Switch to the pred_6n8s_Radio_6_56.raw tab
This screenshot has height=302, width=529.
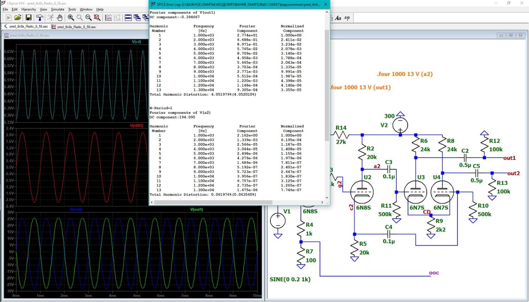pos(74,27)
